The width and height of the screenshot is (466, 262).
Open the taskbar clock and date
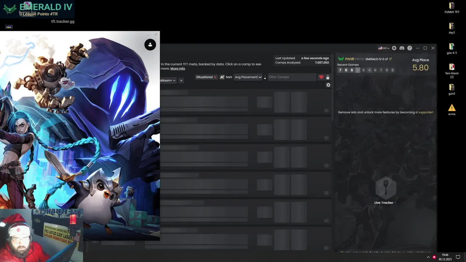pos(445,257)
